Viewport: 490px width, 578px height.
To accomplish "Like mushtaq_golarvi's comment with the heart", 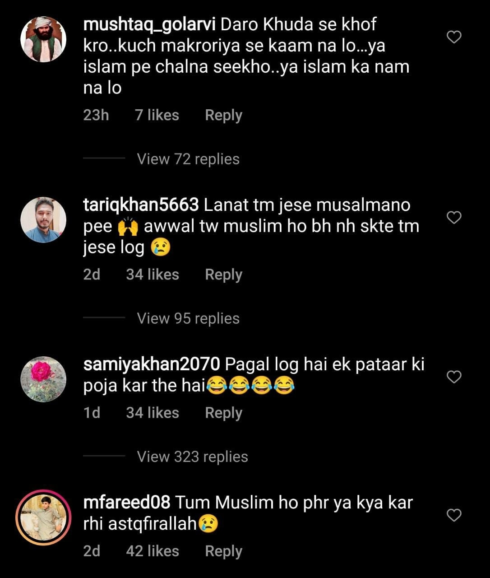I will 453,37.
